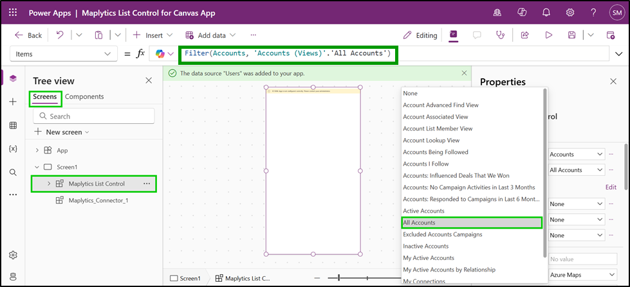Expand the Items property dropdown
This screenshot has height=287, width=630.
click(x=106, y=54)
